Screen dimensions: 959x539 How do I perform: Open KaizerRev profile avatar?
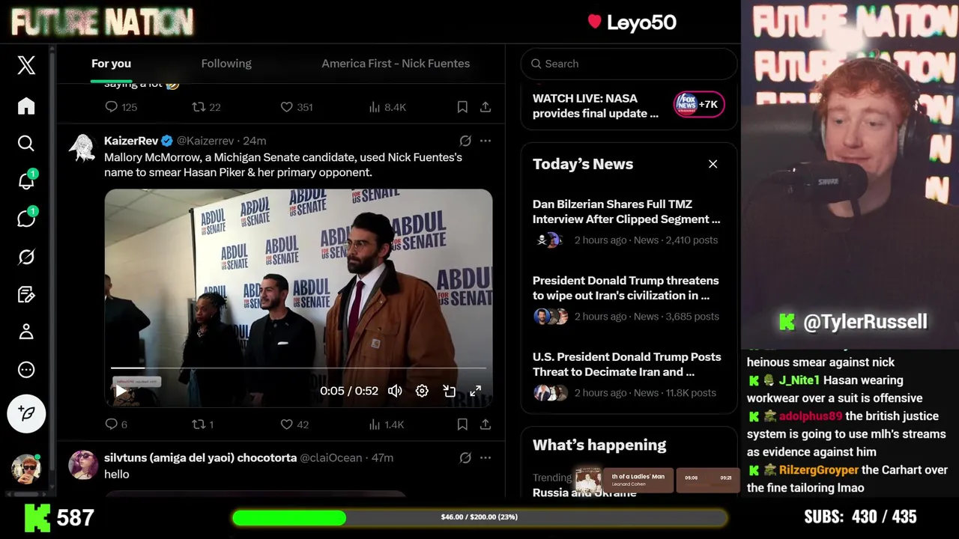point(82,148)
